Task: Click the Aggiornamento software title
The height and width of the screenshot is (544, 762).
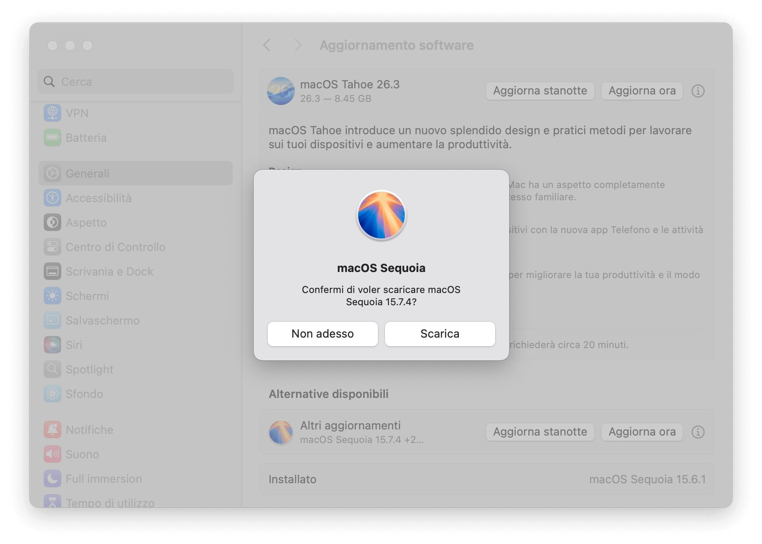Action: click(x=396, y=45)
